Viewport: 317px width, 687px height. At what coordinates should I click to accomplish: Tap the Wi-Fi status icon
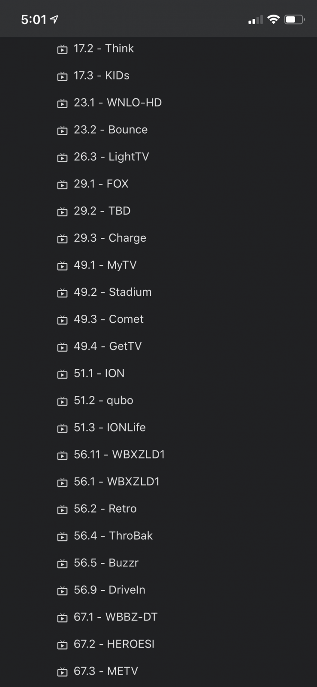pos(273,19)
